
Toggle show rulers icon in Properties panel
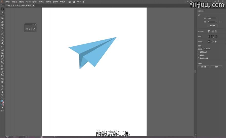tap(209, 31)
